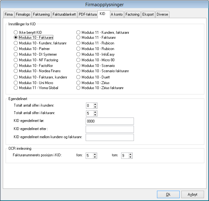Viewport: 209px width, 201px height.
Task: Increase the 'tom' position value
Action: pyautogui.click(x=130, y=154)
